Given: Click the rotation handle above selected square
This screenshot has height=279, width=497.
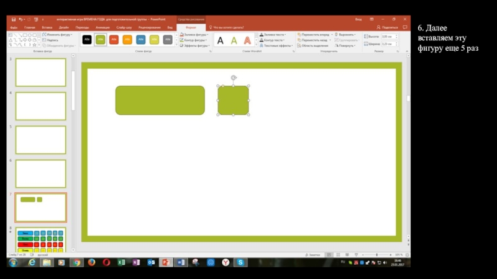Looking at the screenshot, I should pos(234,77).
